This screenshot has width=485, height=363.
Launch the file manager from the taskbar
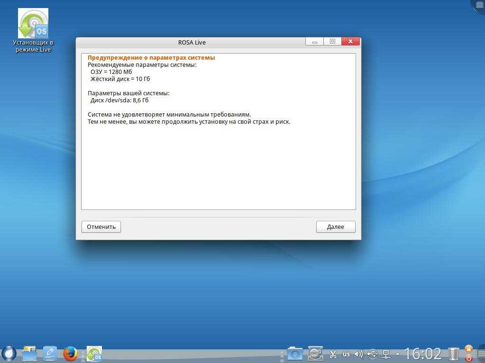[29, 353]
